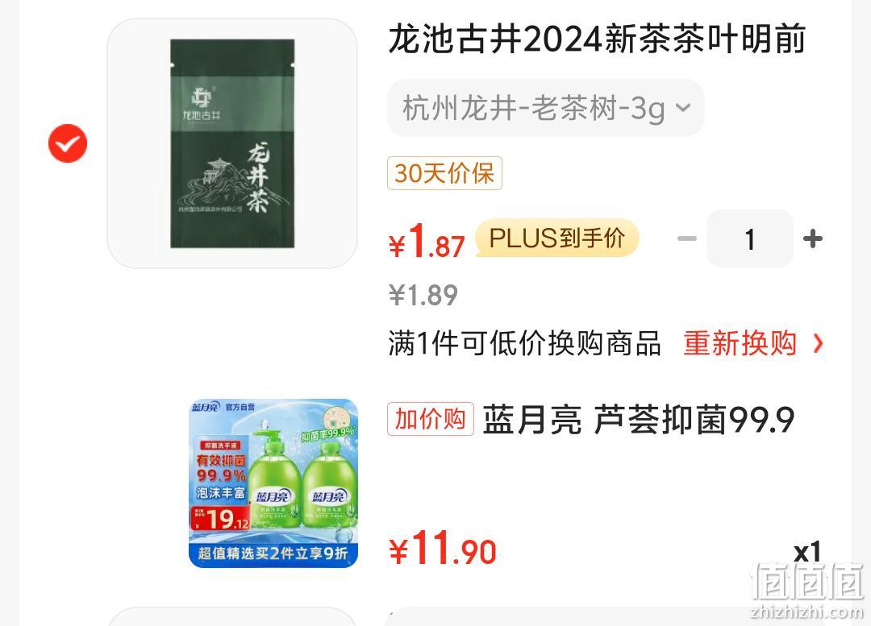Click the x1 quantity label
This screenshot has width=871, height=626.
pyautogui.click(x=807, y=552)
